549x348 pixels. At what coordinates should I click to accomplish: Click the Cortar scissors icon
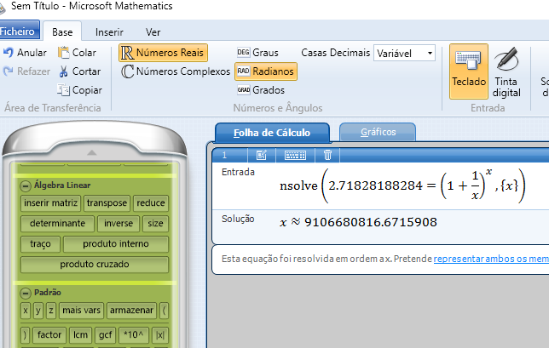[63, 71]
